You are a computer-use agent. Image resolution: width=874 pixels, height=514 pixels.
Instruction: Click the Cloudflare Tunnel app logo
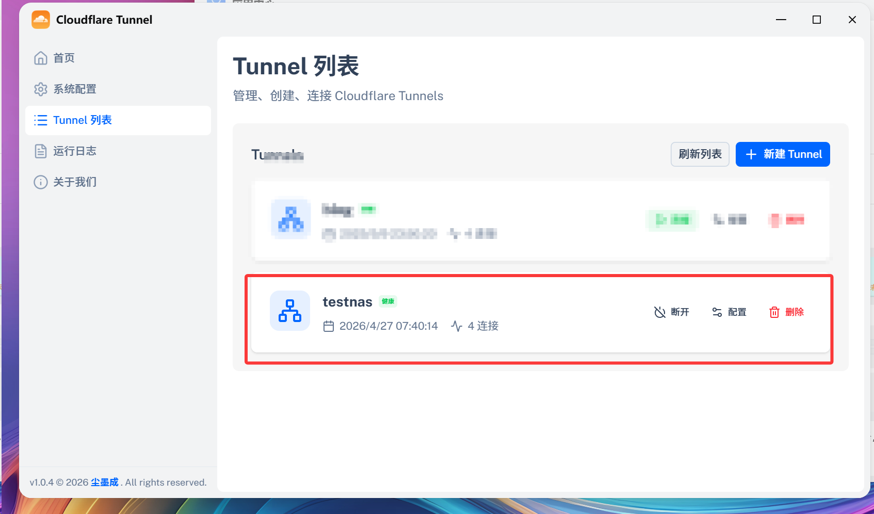point(41,20)
